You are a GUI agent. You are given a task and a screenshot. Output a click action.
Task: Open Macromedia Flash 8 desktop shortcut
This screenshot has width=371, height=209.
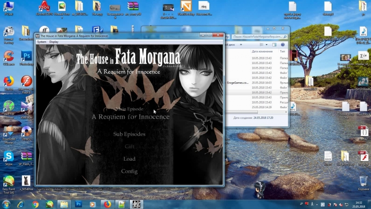tap(26, 85)
